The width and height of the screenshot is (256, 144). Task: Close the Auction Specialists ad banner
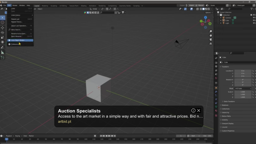[x=199, y=111]
